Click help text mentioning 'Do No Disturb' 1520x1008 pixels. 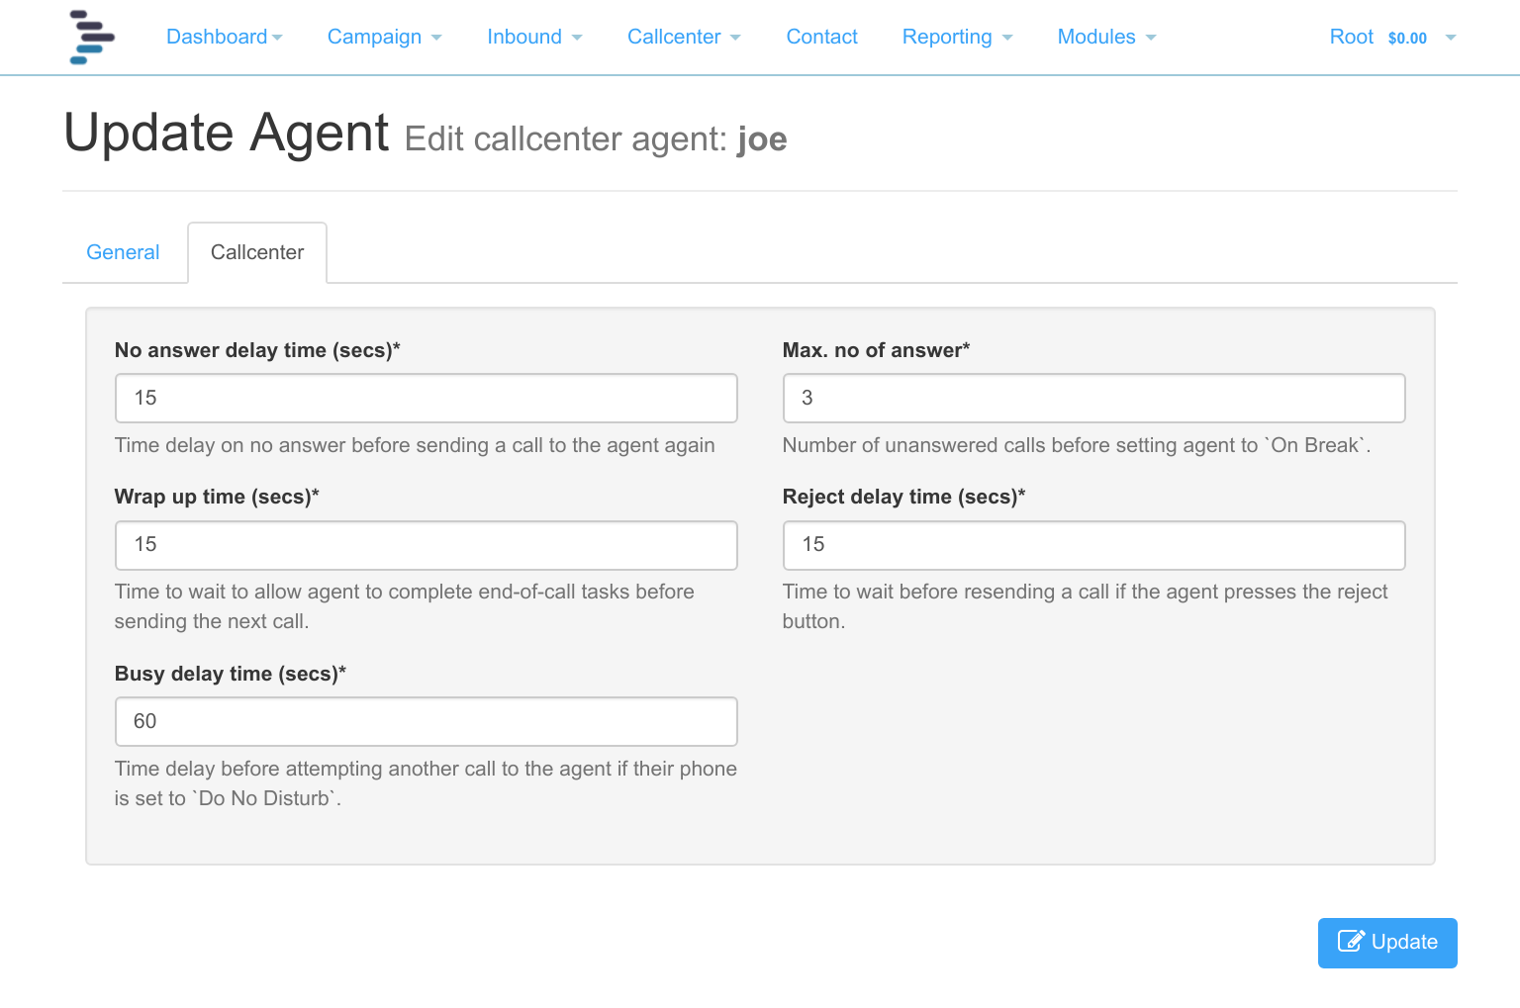426,783
